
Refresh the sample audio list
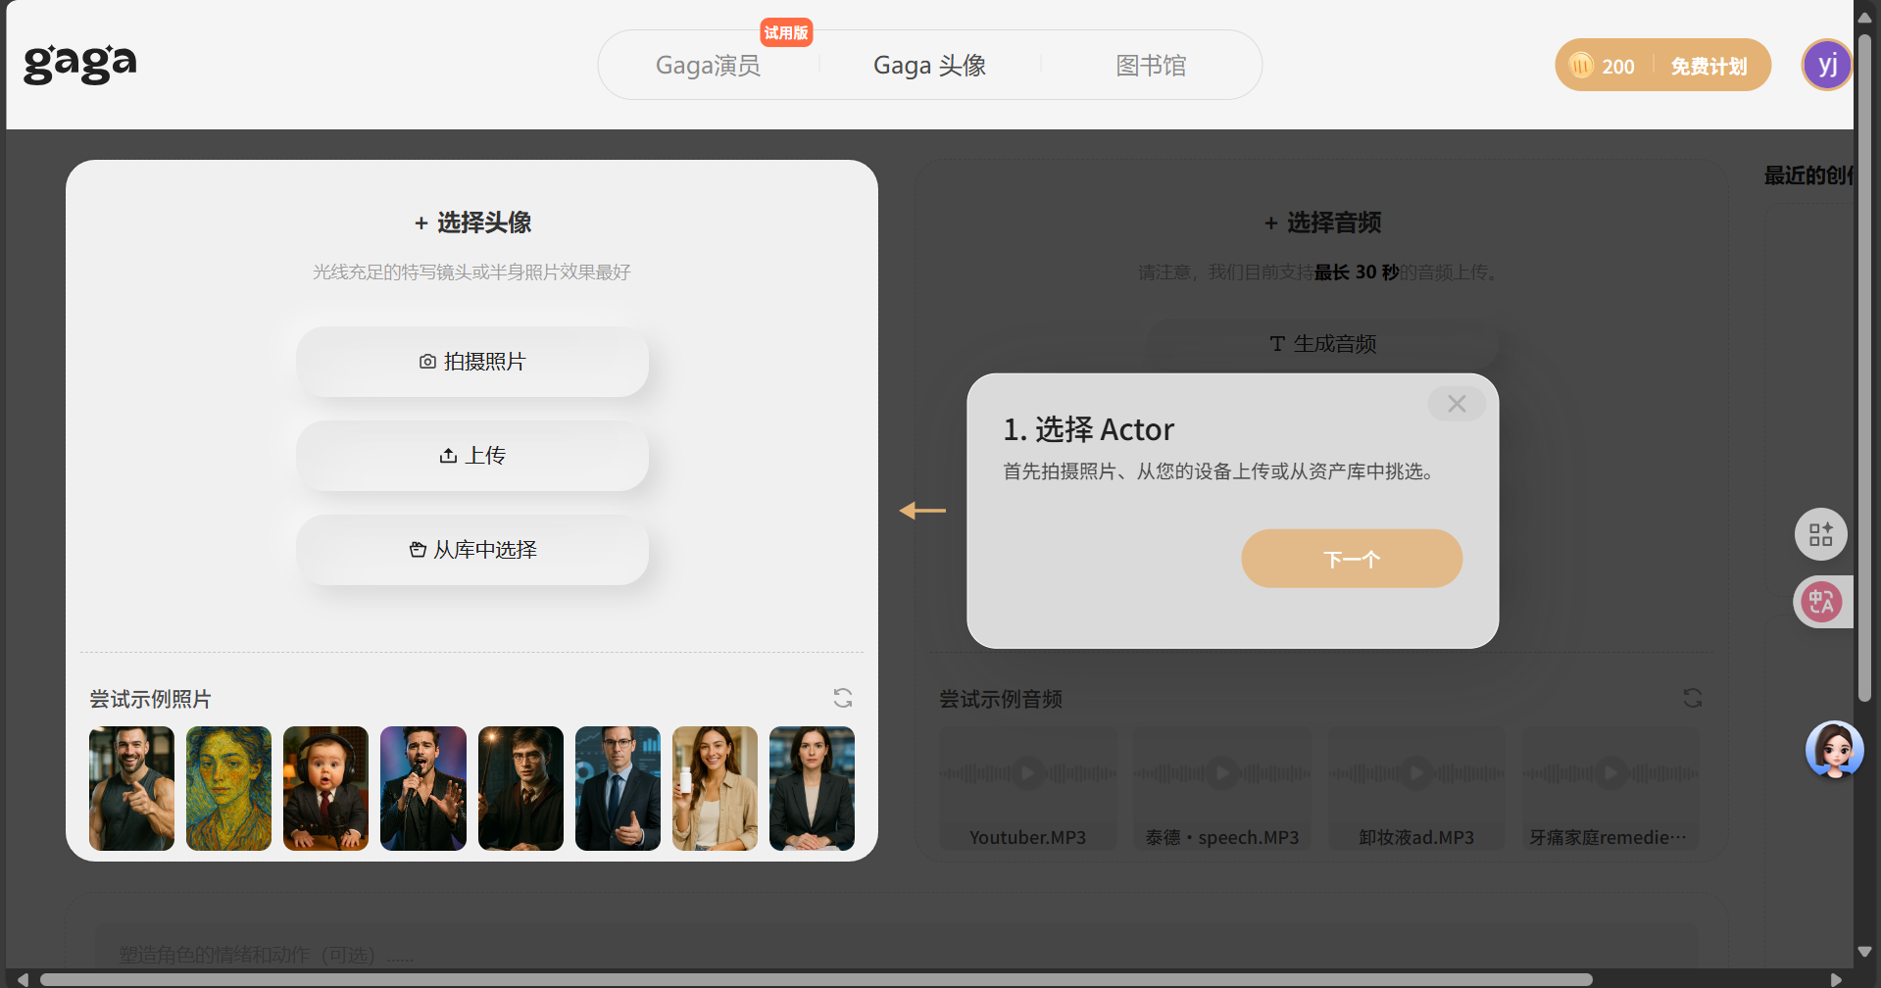tap(1693, 698)
